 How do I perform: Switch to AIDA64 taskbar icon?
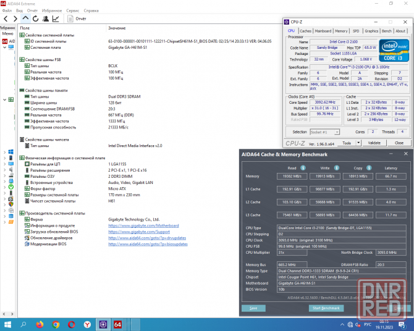click(118, 324)
